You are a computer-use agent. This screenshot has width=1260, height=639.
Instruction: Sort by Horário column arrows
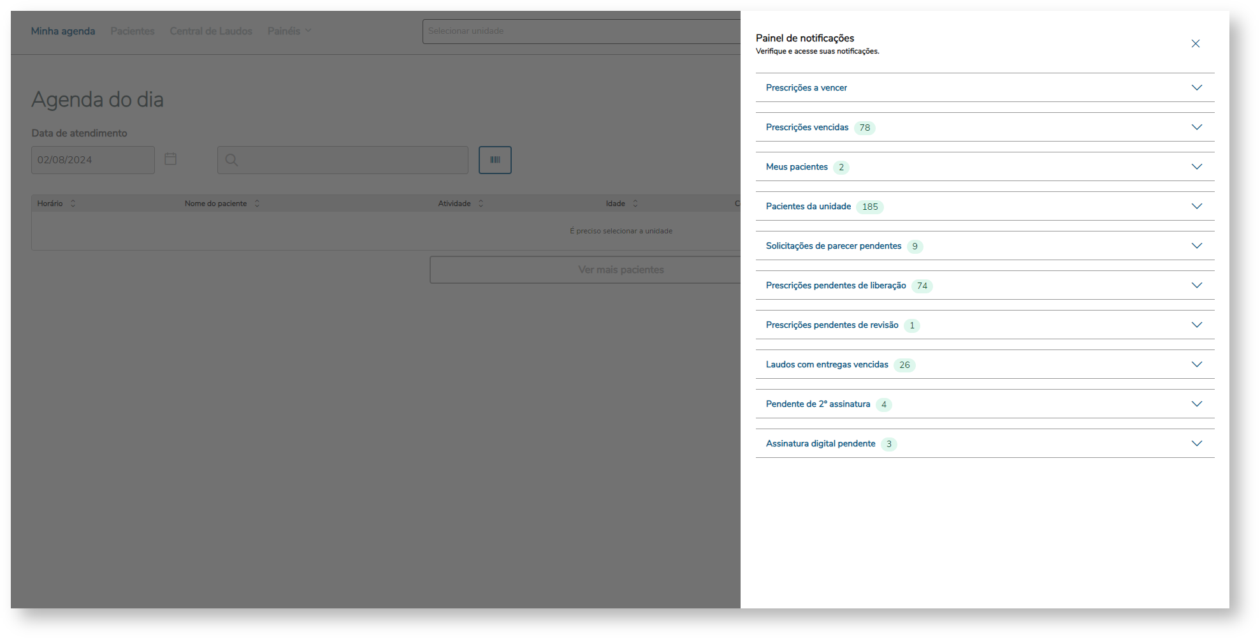[73, 203]
